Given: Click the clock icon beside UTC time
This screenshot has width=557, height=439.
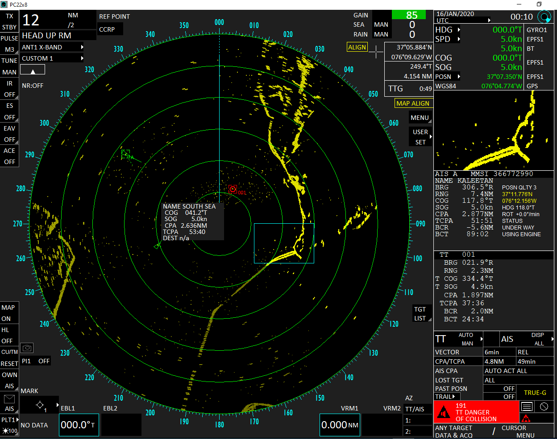Looking at the screenshot, I should point(545,17).
